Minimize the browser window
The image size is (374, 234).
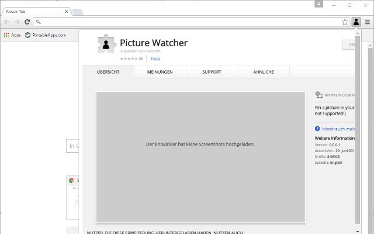[334, 5]
